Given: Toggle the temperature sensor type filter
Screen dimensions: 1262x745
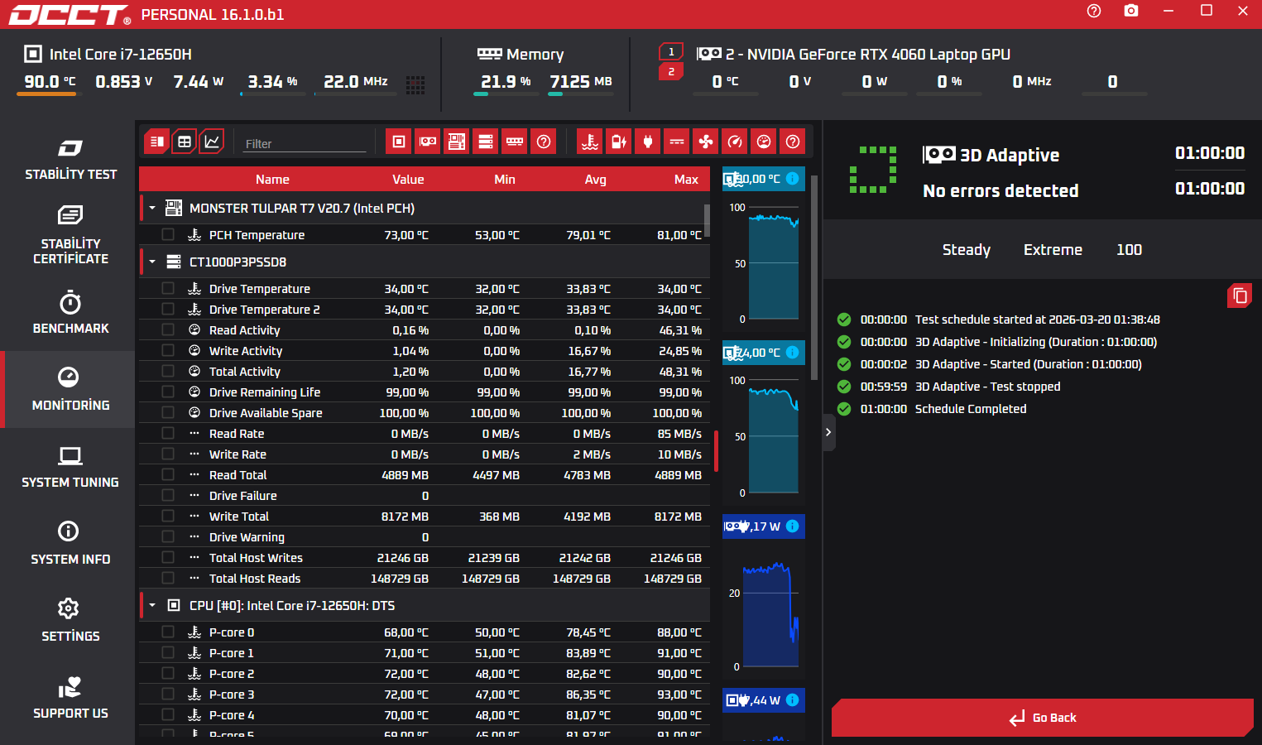Looking at the screenshot, I should click(590, 142).
